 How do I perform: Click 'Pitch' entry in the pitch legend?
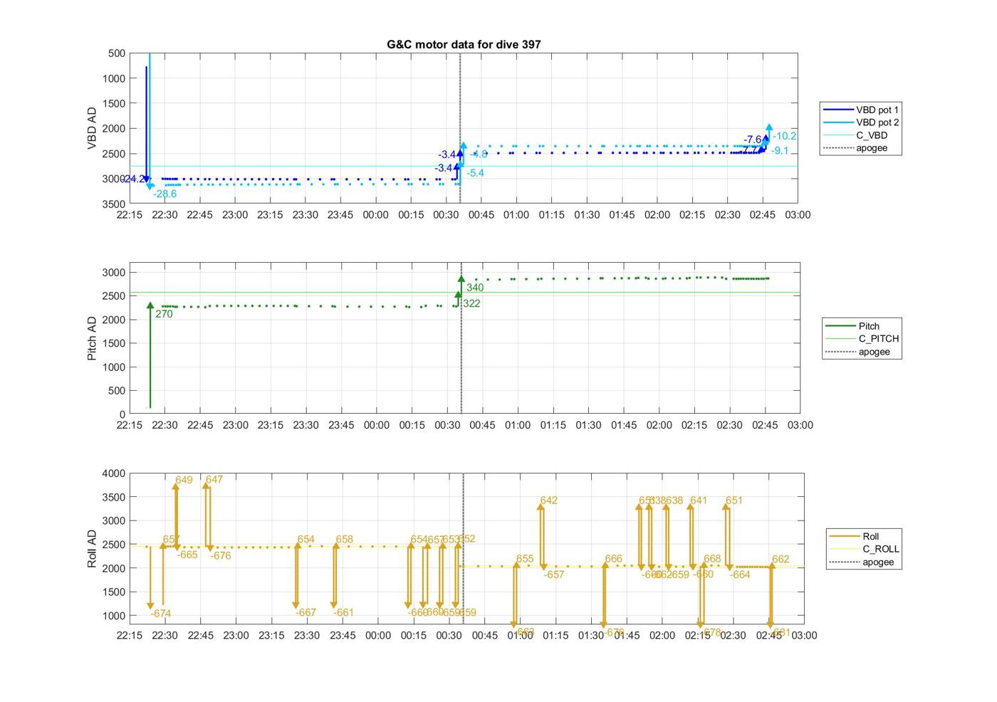869,326
